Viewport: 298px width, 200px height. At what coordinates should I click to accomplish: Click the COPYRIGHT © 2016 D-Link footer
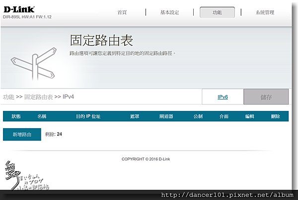click(x=146, y=159)
